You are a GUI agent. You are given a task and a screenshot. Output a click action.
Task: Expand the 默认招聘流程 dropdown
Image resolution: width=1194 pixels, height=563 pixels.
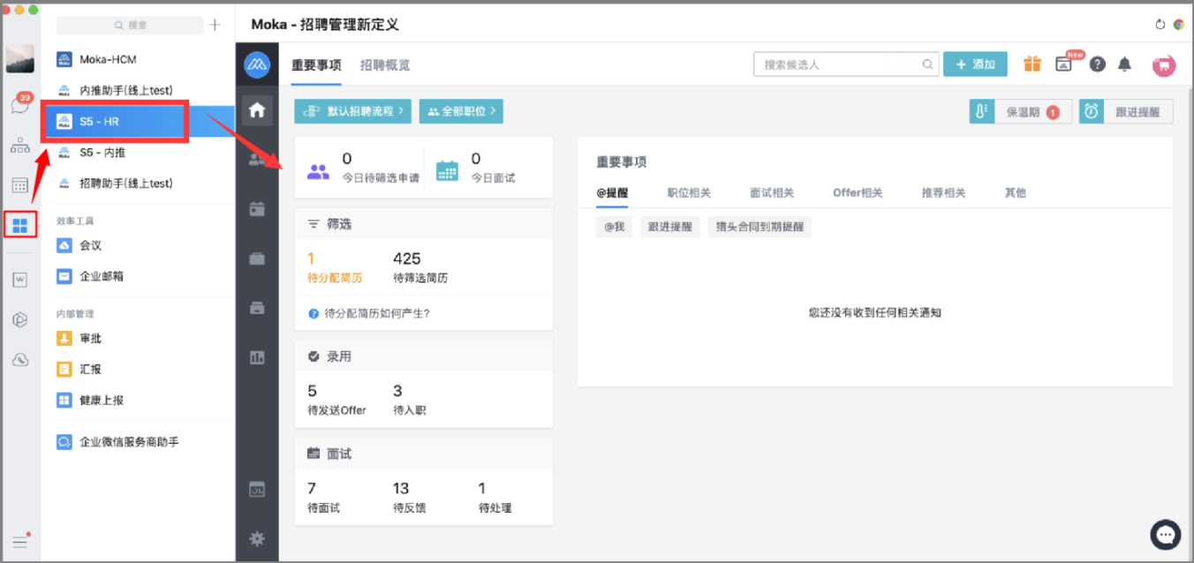tap(352, 111)
